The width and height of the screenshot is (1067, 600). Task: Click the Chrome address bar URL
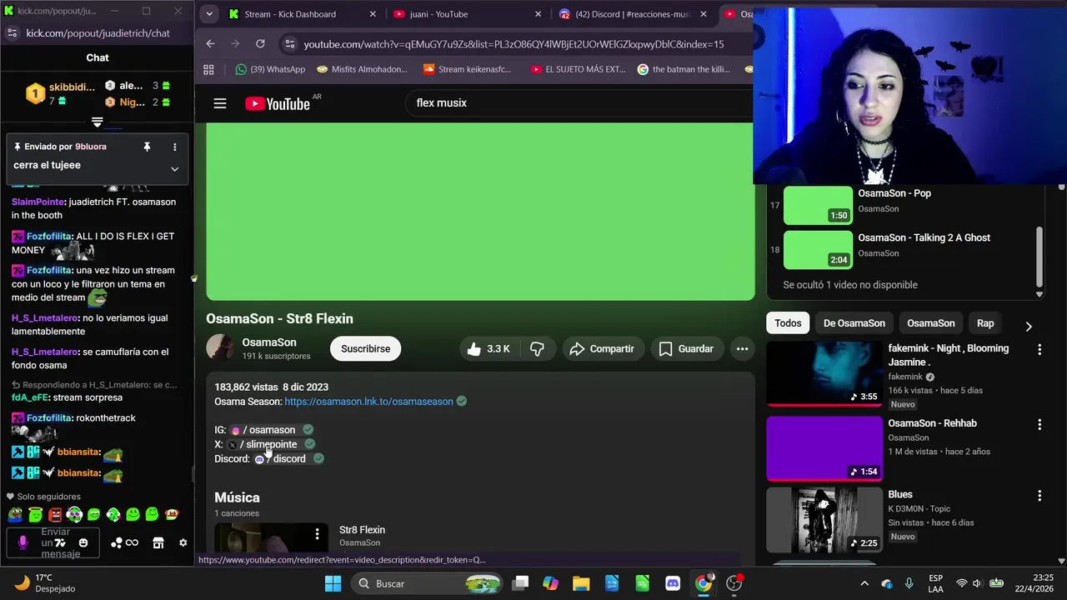[x=513, y=44]
